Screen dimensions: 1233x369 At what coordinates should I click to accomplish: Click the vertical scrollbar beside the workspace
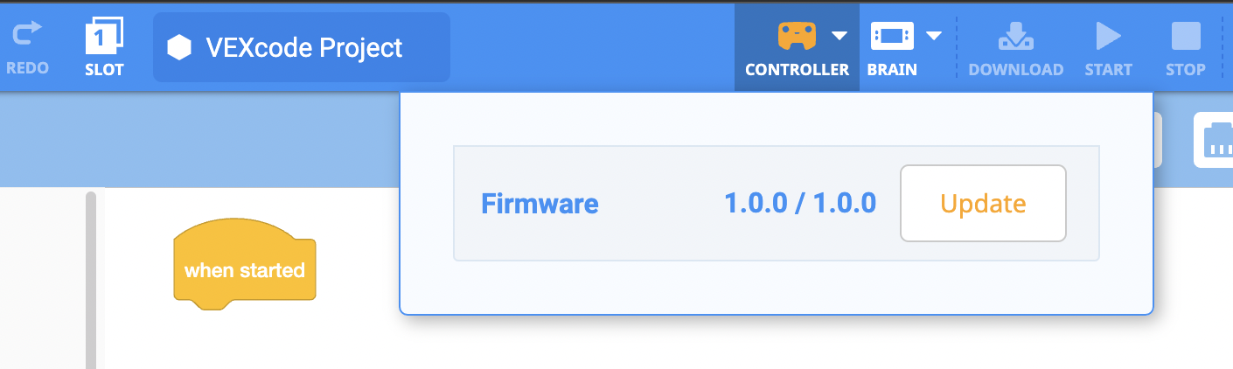[x=90, y=280]
